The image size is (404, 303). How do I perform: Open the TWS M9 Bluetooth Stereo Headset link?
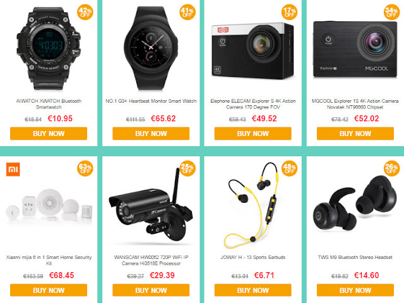(x=355, y=257)
